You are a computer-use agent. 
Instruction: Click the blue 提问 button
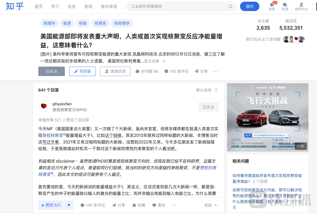pyautogui.click(x=249, y=6)
